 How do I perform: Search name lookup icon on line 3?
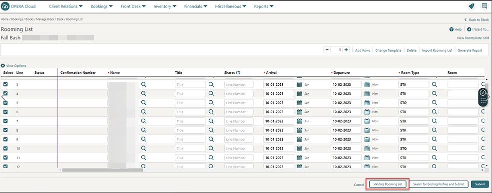pos(144,85)
